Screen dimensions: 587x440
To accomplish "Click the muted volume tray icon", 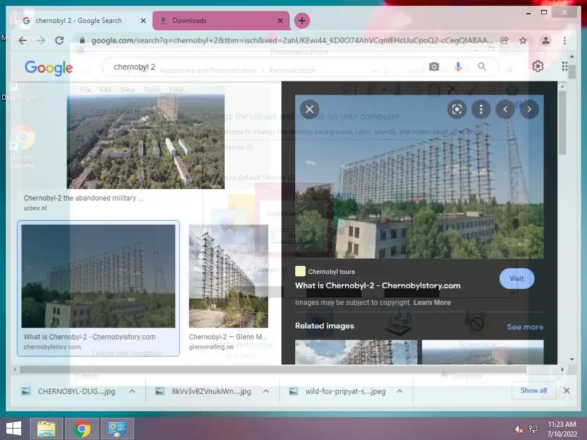I will coord(519,429).
